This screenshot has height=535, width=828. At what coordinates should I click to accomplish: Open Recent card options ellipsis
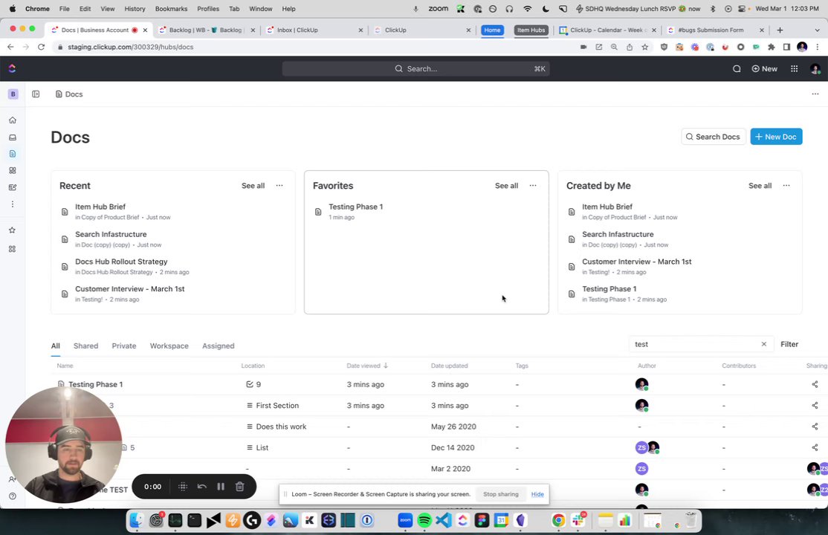[x=279, y=185]
